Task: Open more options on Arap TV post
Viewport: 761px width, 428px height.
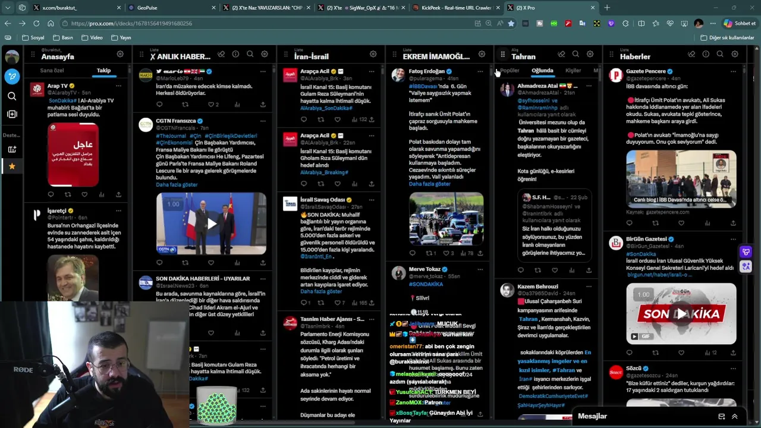Action: pyautogui.click(x=118, y=86)
